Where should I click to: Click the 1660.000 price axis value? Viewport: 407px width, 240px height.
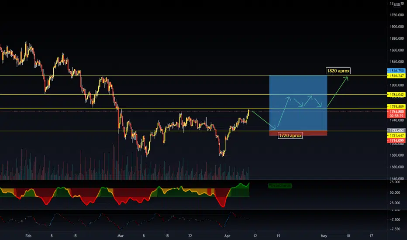(397, 167)
